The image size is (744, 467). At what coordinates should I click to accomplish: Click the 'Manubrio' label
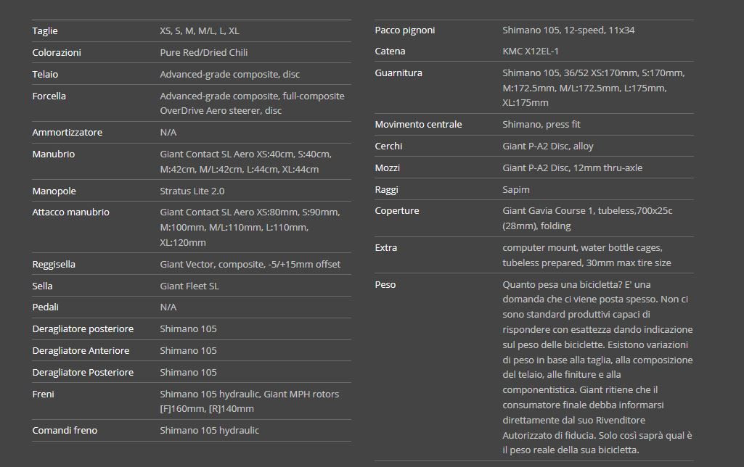[53, 154]
